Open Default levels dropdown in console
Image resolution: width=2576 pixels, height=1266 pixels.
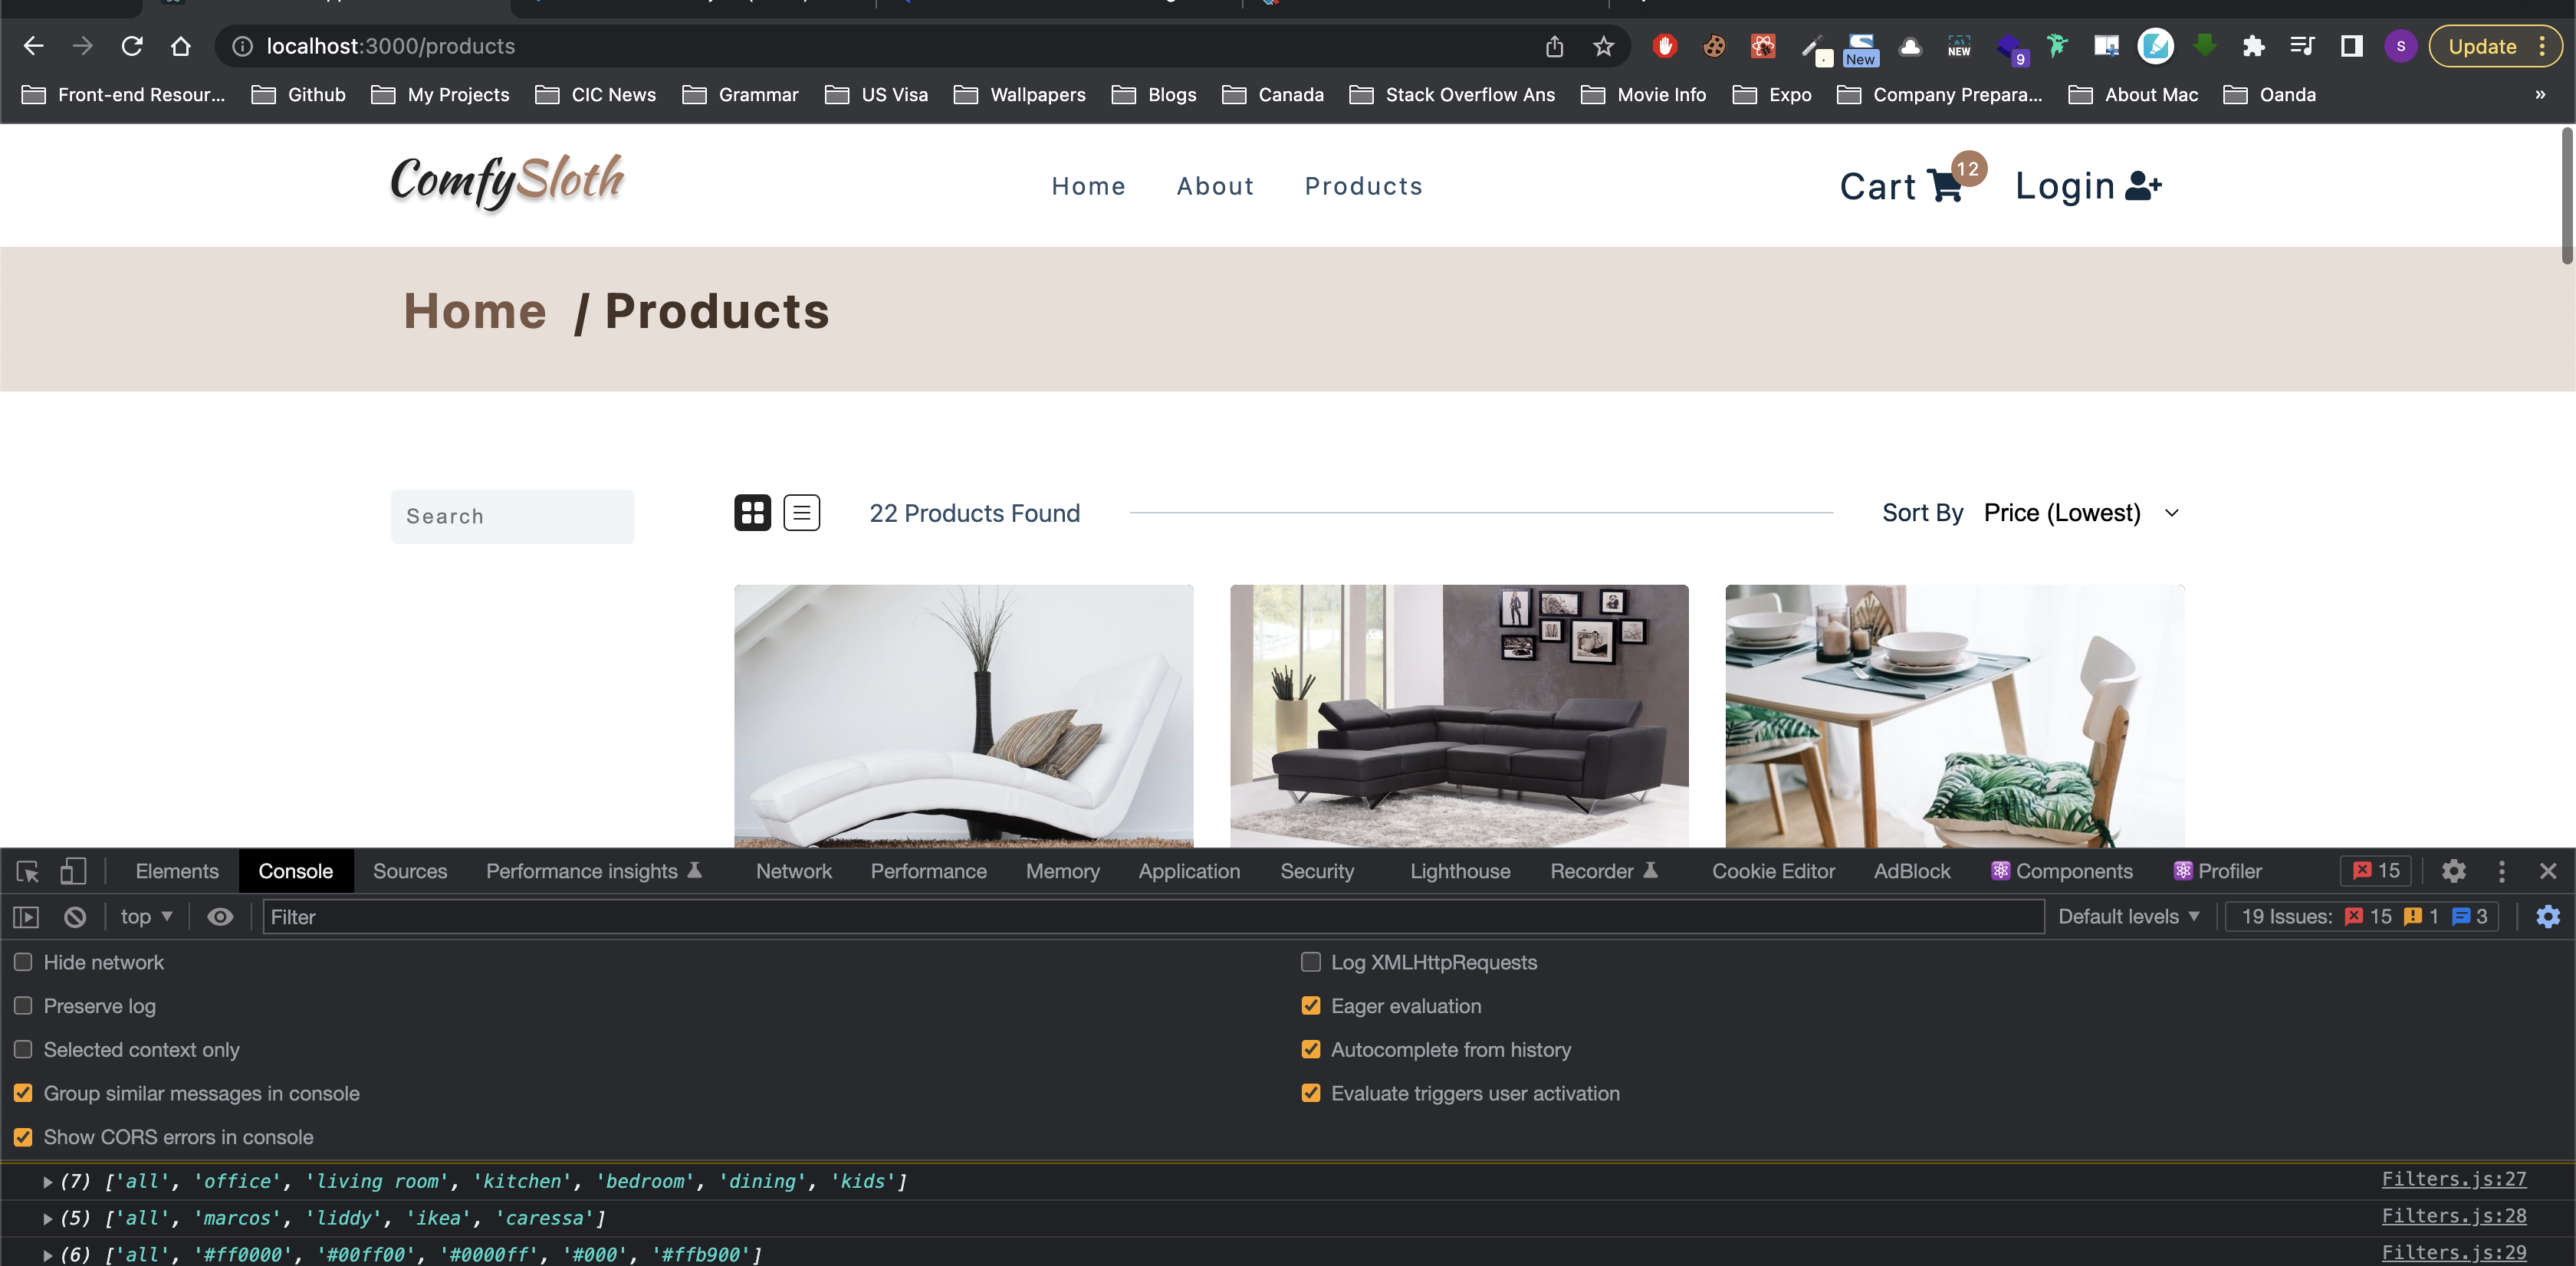pyautogui.click(x=2128, y=917)
